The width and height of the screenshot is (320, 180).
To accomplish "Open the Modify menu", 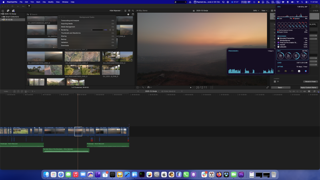I will (x=51, y=2).
